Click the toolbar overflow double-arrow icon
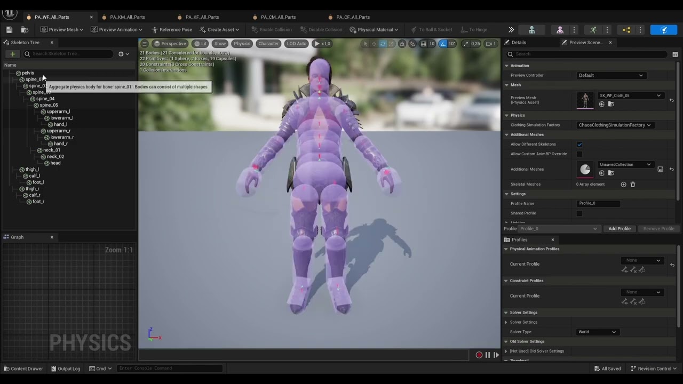This screenshot has height=384, width=683. pos(511,30)
